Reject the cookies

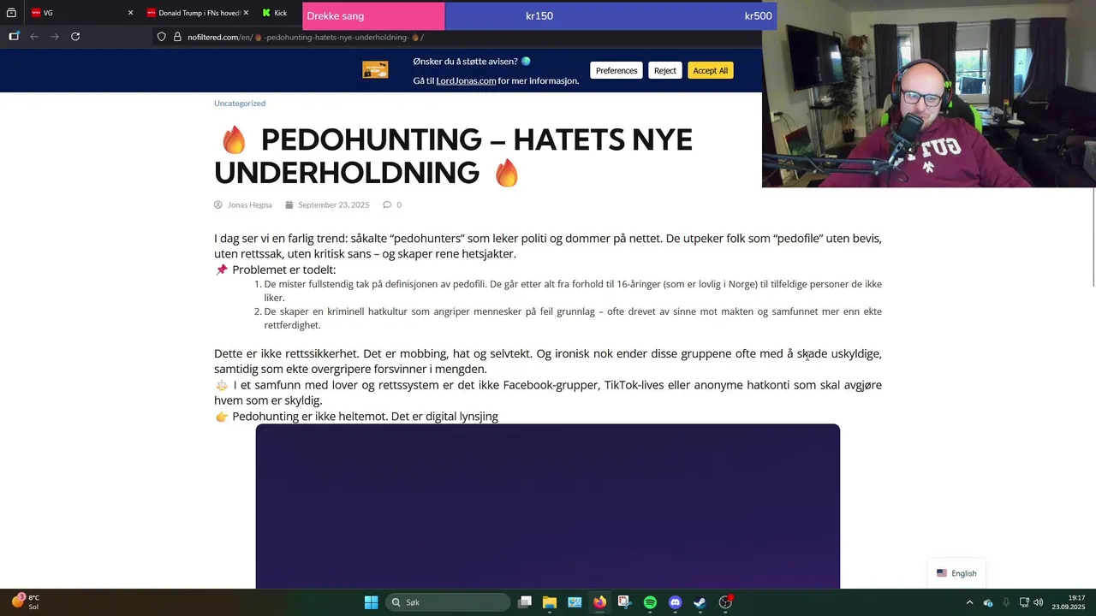point(665,70)
